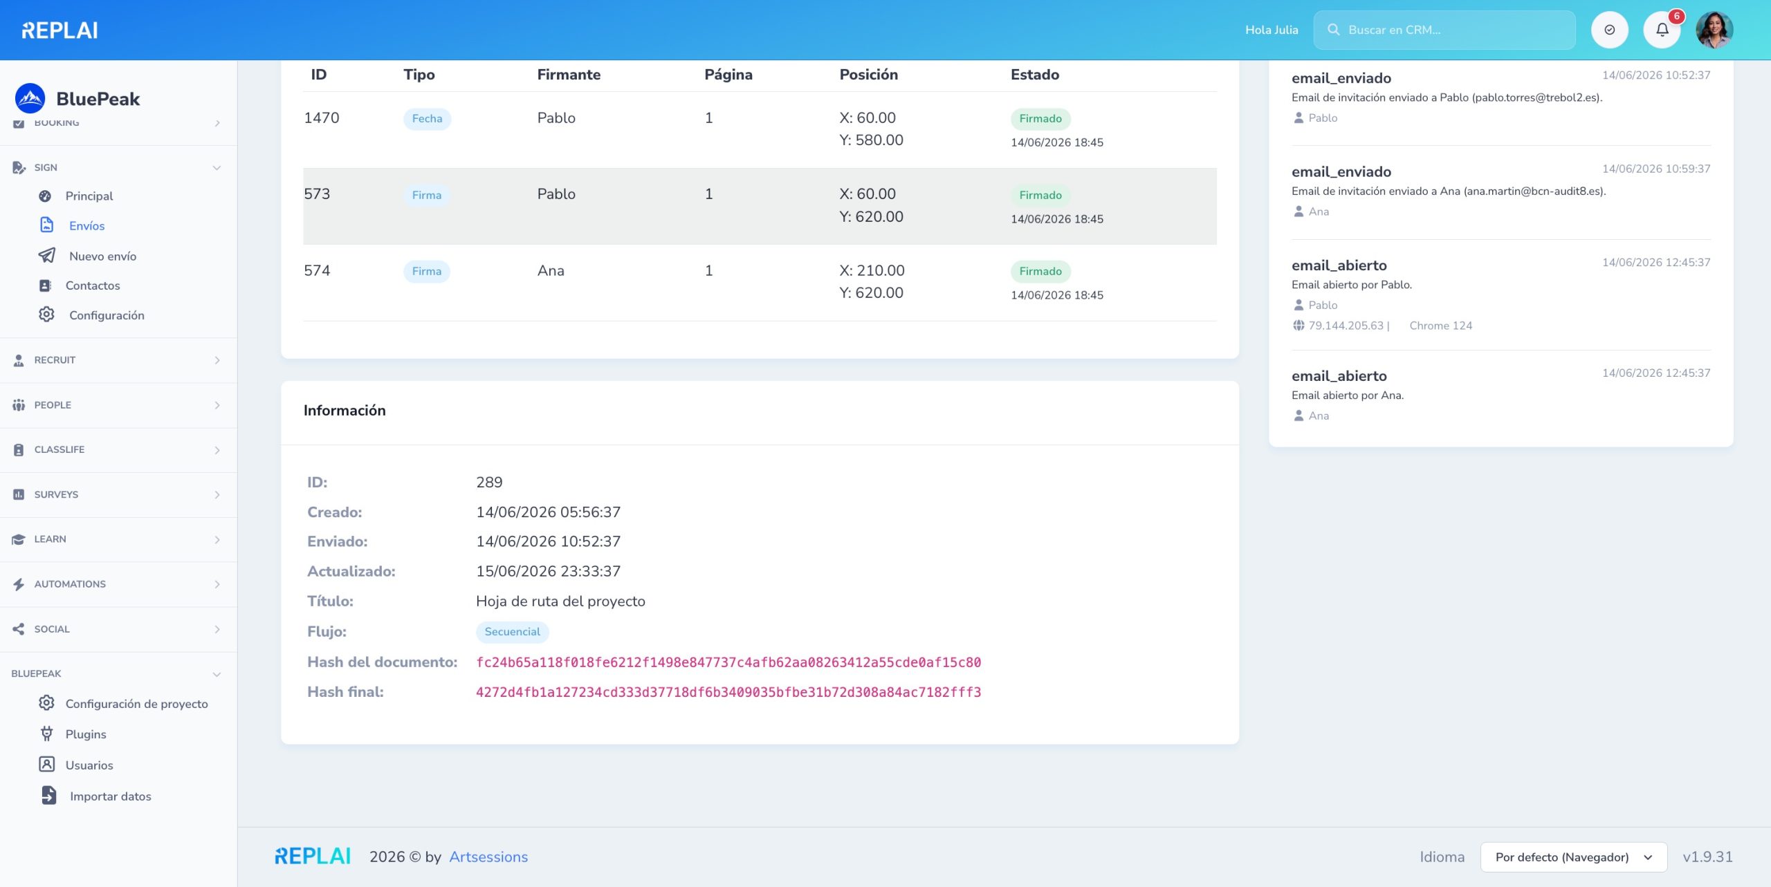Screen dimensions: 1771x887
Task: Expand the RECRUIT sidebar section
Action: (x=118, y=360)
